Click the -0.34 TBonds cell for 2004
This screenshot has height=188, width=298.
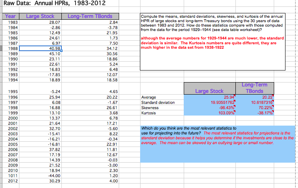[x=90, y=139]
